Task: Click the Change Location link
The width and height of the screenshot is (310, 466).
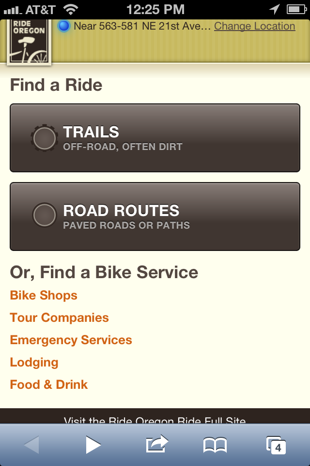Action: (x=254, y=26)
